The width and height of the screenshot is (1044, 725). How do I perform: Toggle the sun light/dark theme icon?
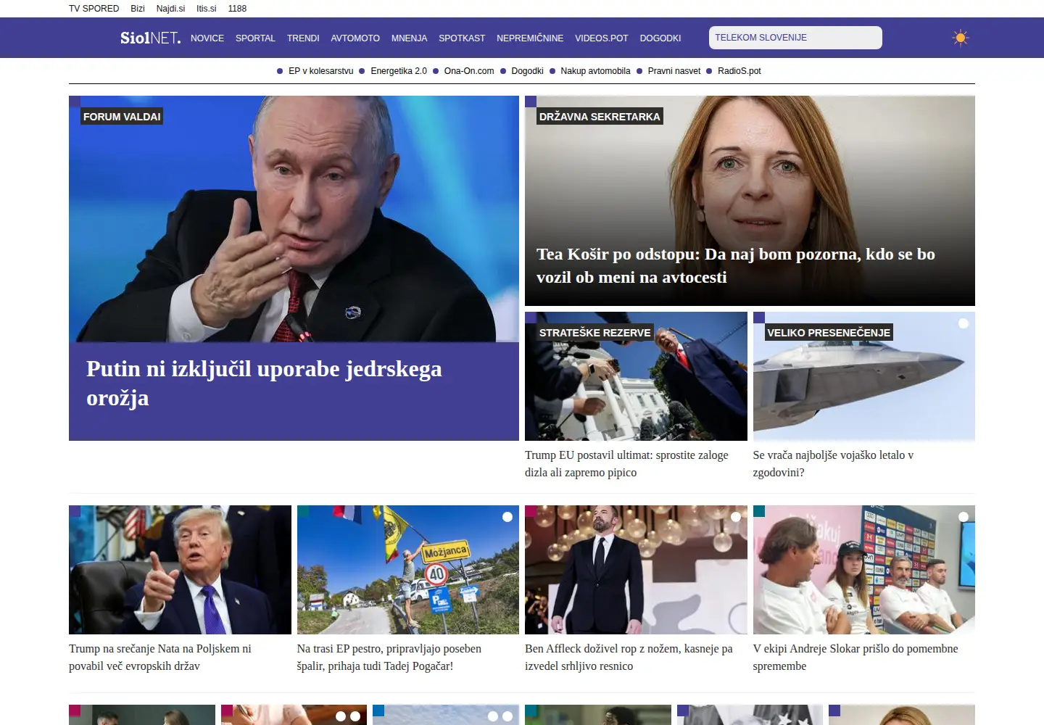click(x=960, y=38)
